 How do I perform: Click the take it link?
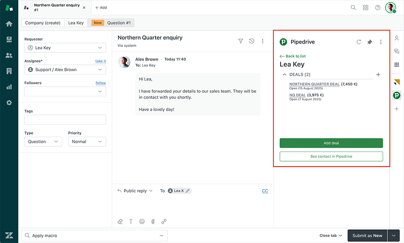click(x=101, y=61)
